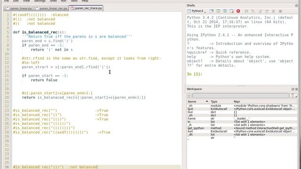Click the Workspace back arrow button
This screenshot has height=169, width=301.
(189, 95)
